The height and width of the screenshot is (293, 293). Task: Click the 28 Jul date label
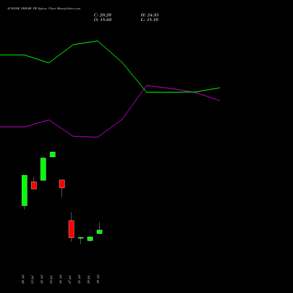pyautogui.click(x=79, y=279)
